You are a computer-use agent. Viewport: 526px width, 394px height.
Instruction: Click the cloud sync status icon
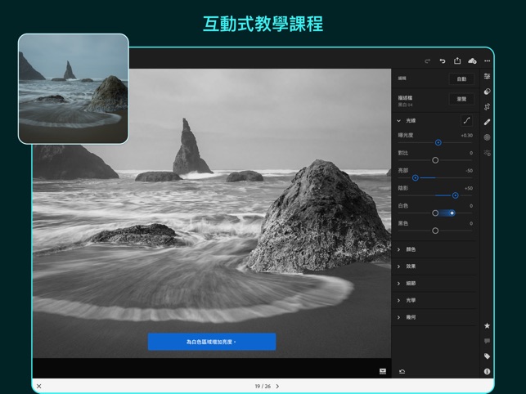pos(472,61)
